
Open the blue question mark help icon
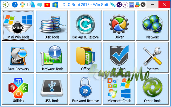tap(15, 5)
